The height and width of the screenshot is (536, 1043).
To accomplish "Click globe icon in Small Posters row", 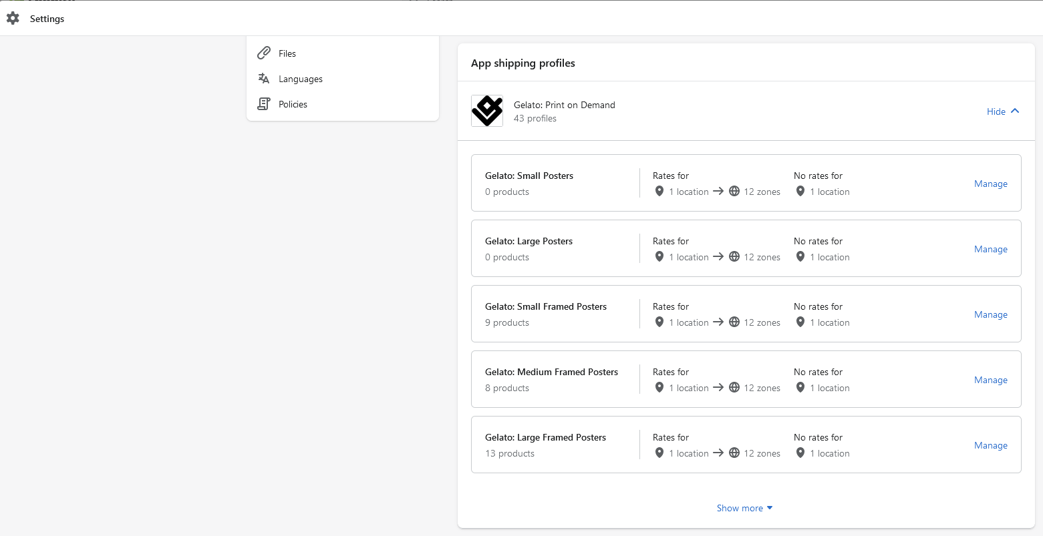I will coord(734,192).
